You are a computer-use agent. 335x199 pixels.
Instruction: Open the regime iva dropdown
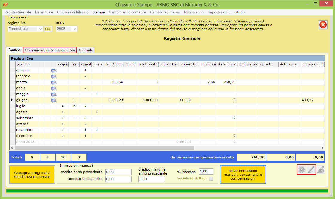(x=41, y=29)
